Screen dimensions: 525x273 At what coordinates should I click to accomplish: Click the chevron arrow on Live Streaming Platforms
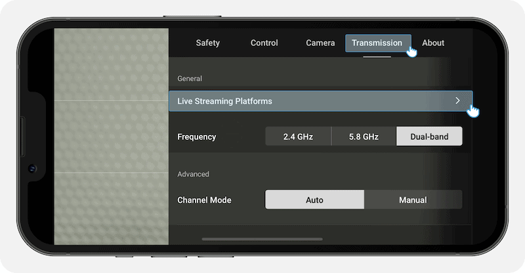(x=457, y=101)
